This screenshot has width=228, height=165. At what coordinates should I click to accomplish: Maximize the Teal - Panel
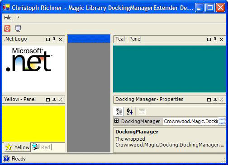[x=209, y=39]
